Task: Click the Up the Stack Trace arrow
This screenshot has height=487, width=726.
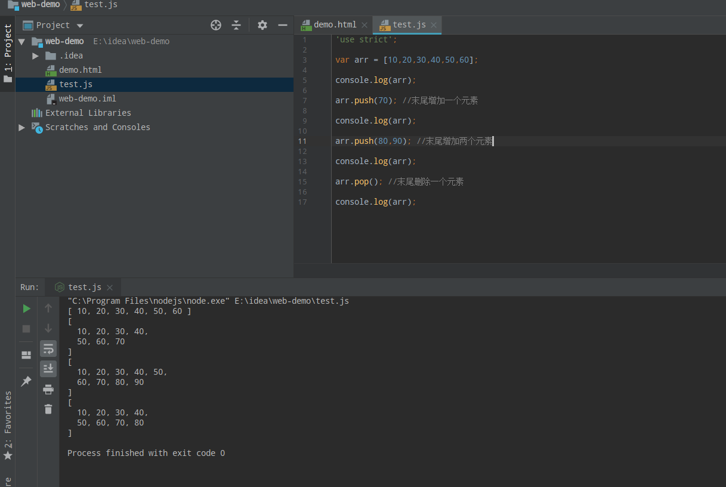Action: point(48,309)
